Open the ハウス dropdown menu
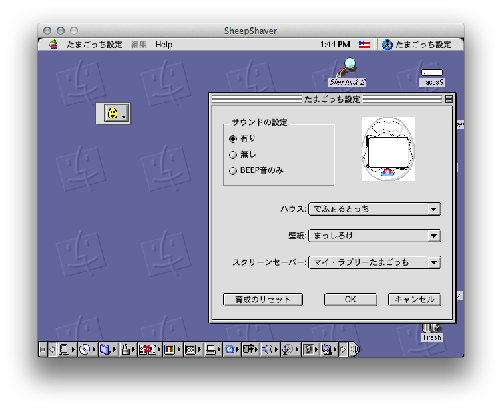This screenshot has width=502, height=410. (x=374, y=209)
